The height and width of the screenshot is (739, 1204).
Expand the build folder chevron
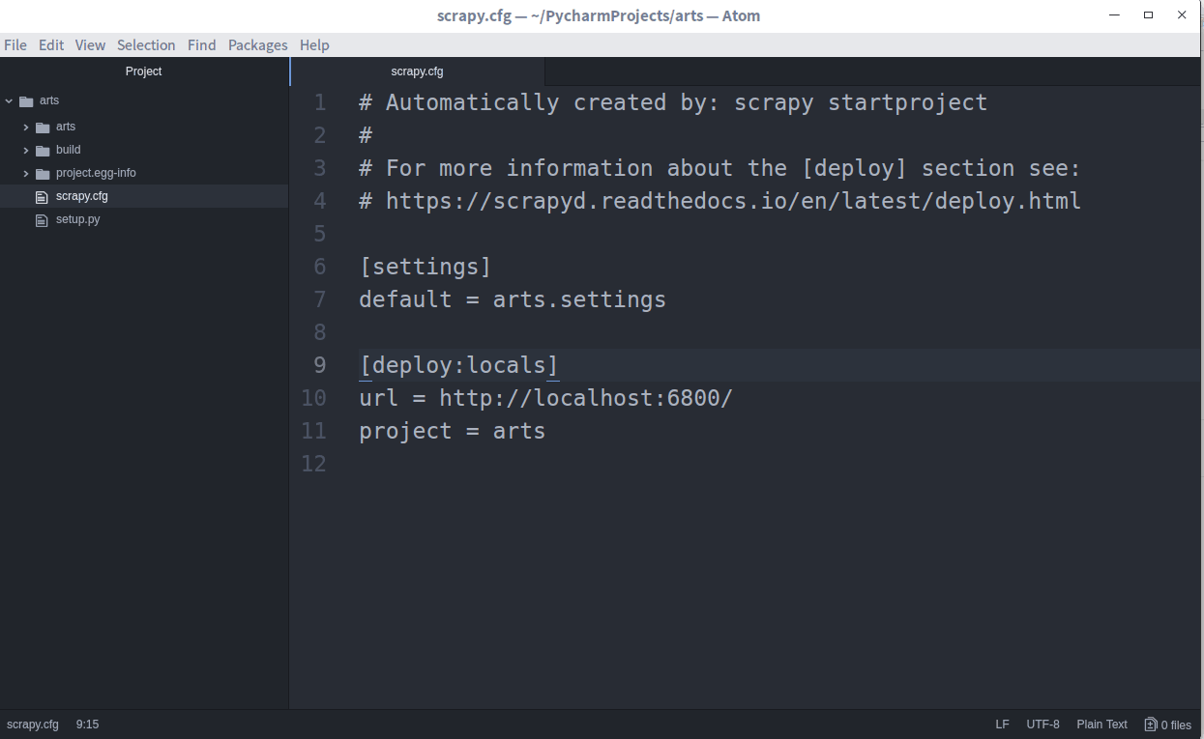(x=26, y=151)
